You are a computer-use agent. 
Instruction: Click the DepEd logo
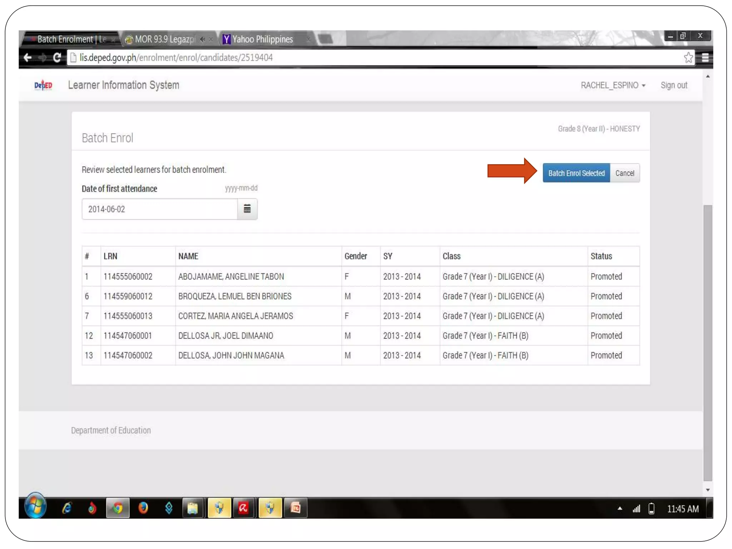pos(43,85)
